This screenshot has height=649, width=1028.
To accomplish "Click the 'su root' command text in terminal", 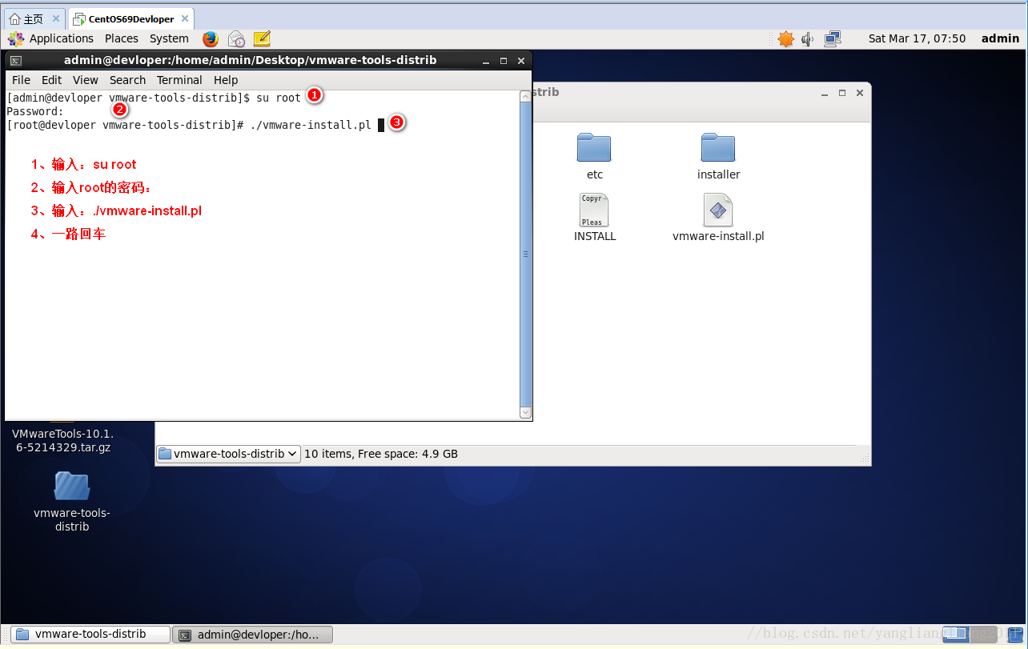I will (279, 98).
